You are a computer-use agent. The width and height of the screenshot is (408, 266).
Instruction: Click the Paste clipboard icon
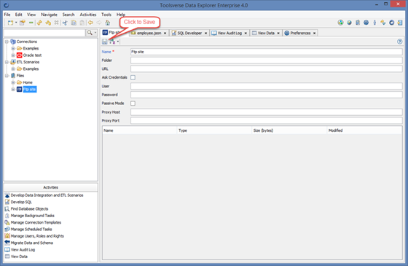[82, 23]
